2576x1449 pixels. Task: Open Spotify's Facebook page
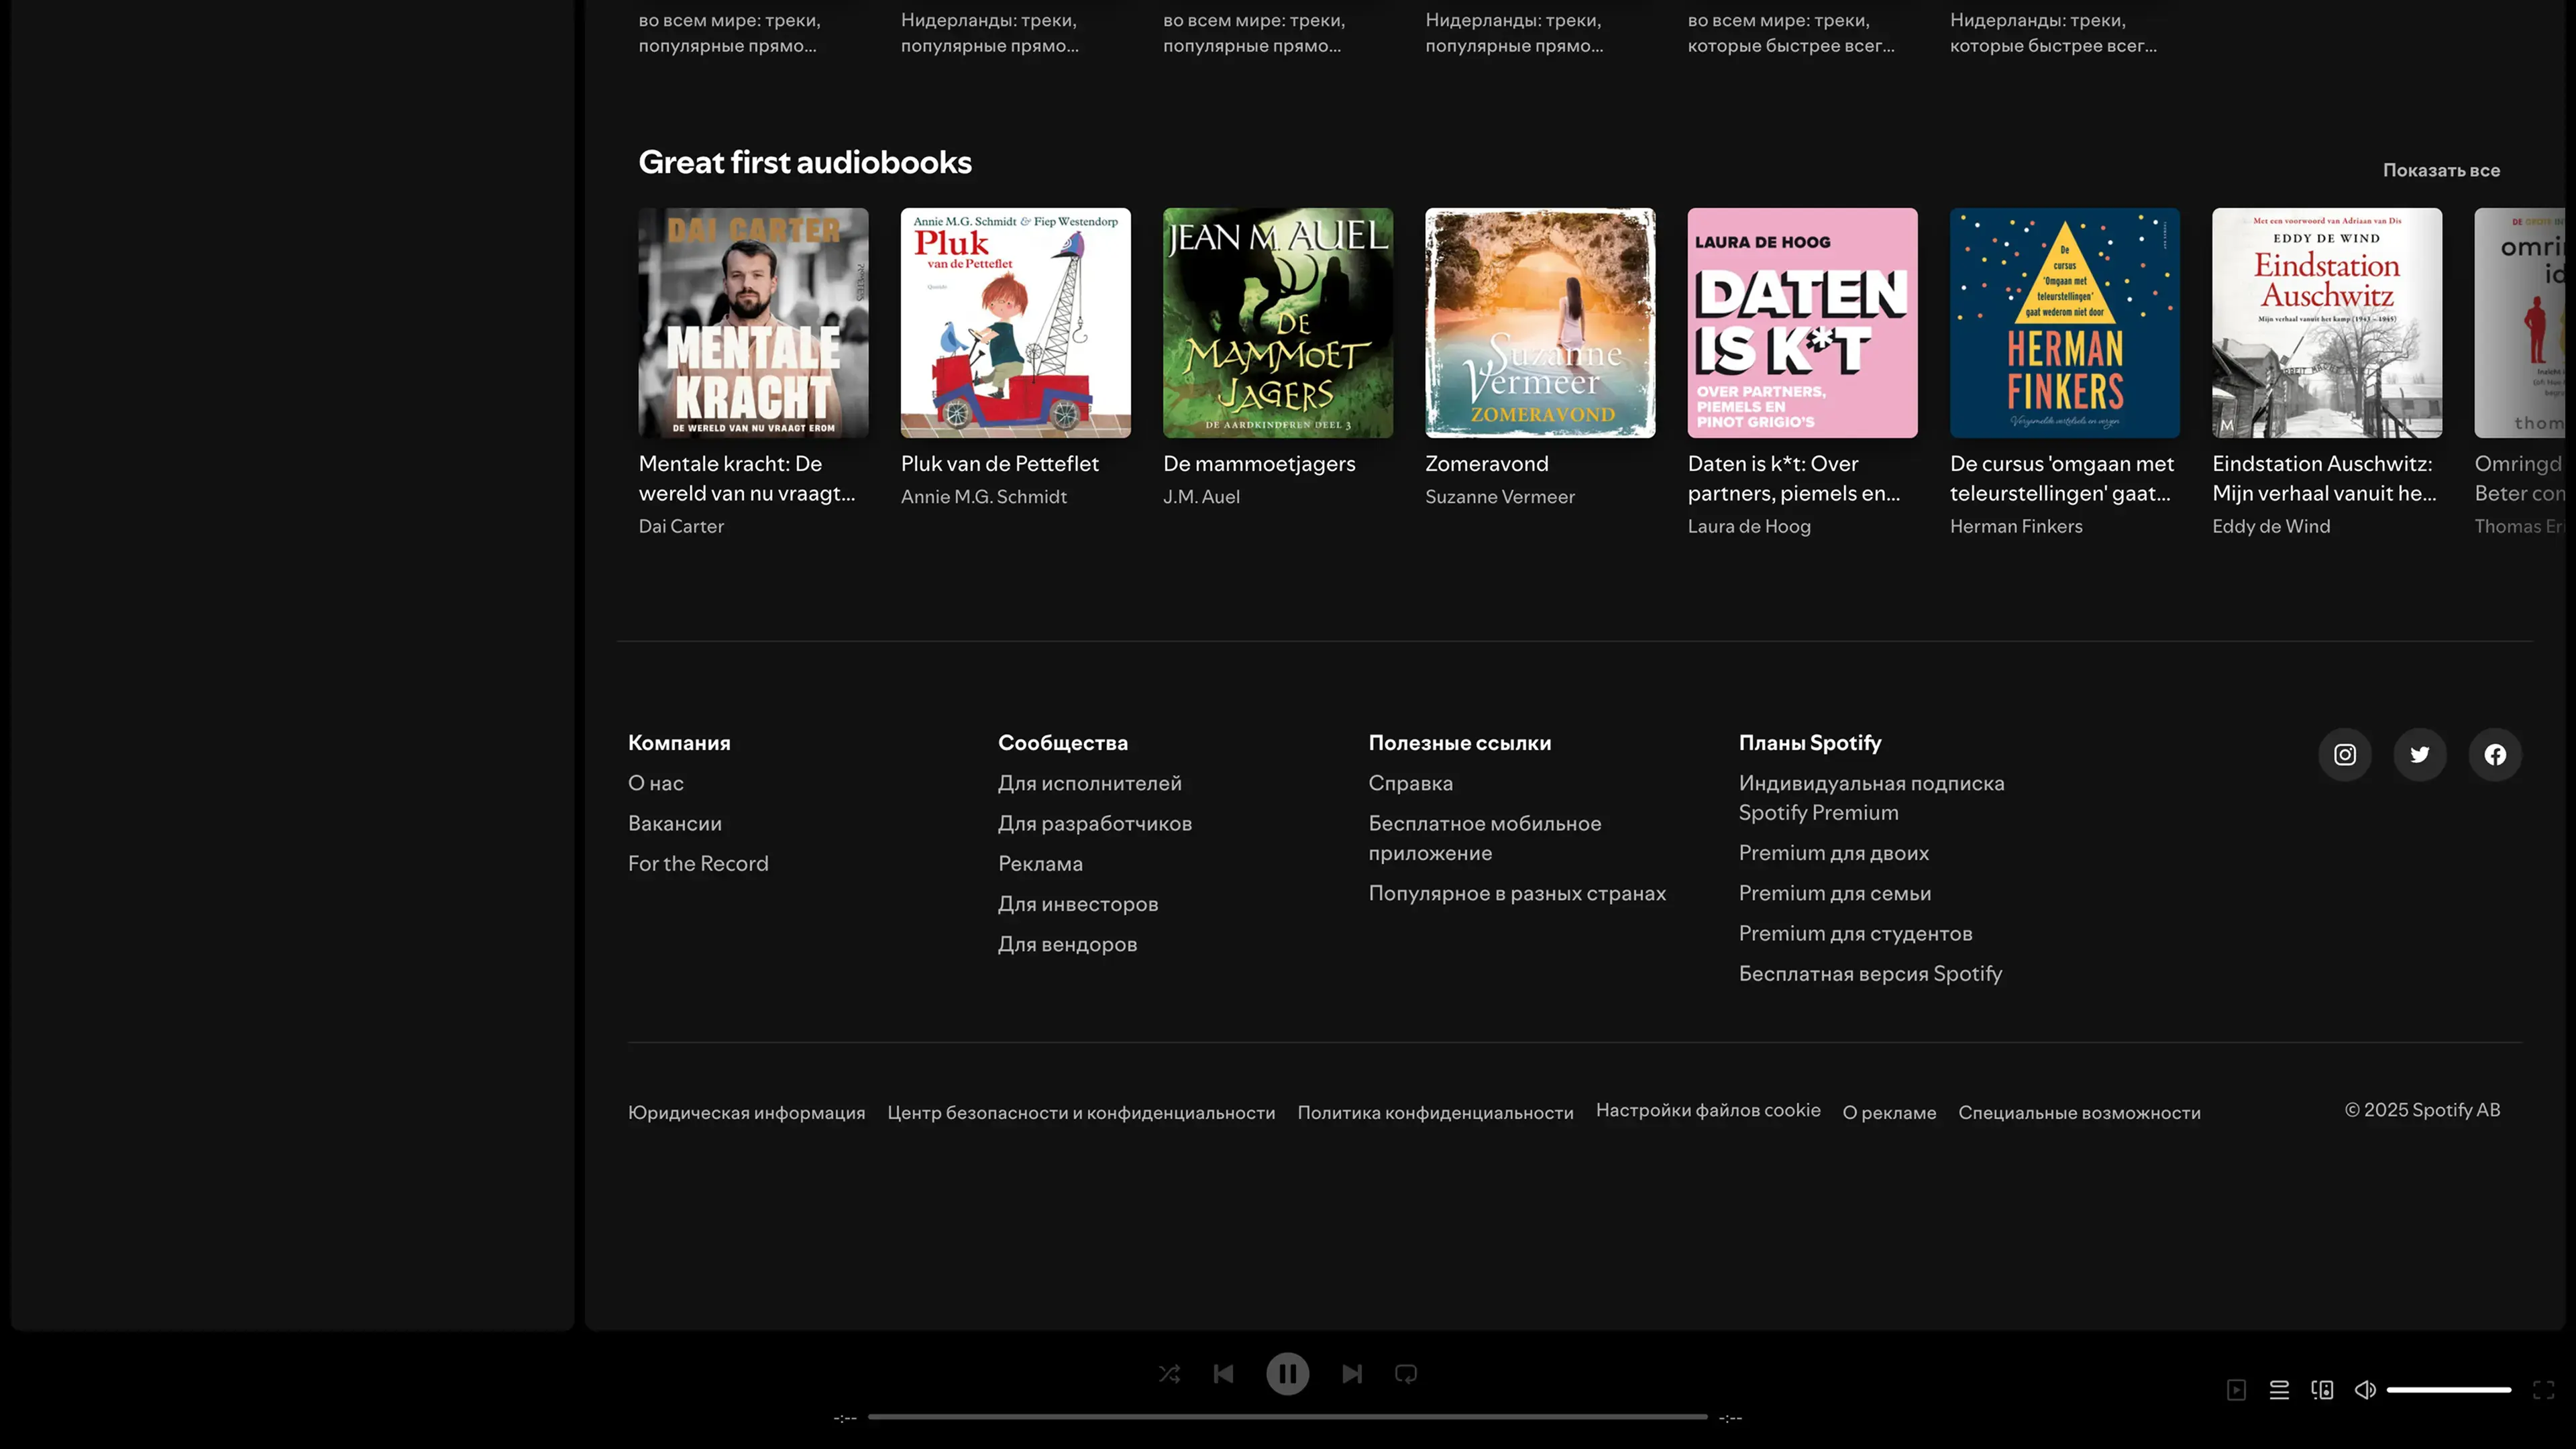coord(2495,755)
